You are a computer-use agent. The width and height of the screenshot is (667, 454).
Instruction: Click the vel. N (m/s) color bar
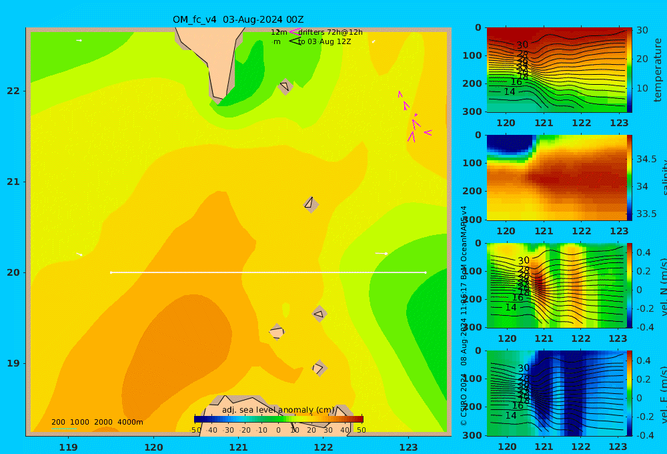tap(630, 285)
